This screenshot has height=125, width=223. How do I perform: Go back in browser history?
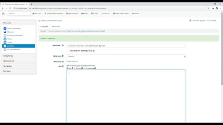pyautogui.click(x=2, y=8)
